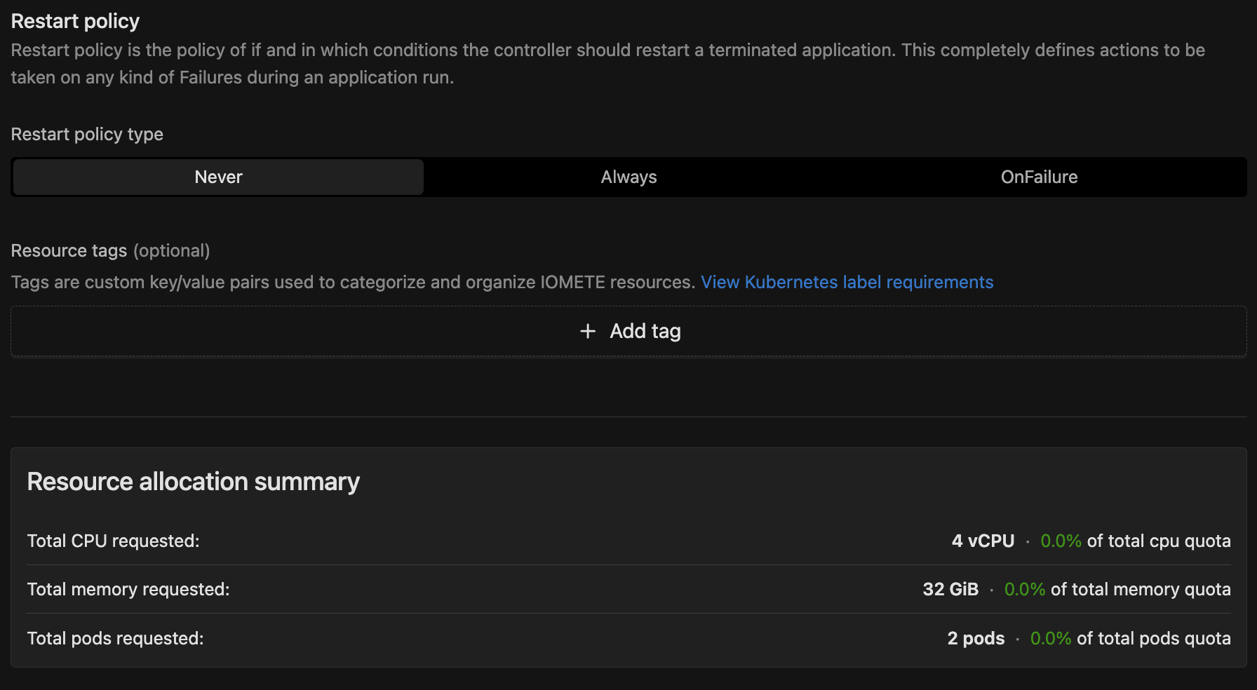This screenshot has width=1257, height=690.
Task: Click the green pods quota percentage
Action: pos(1050,639)
